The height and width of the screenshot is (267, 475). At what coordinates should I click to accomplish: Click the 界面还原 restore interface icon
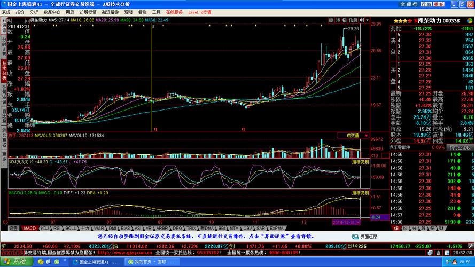[x=354, y=236]
